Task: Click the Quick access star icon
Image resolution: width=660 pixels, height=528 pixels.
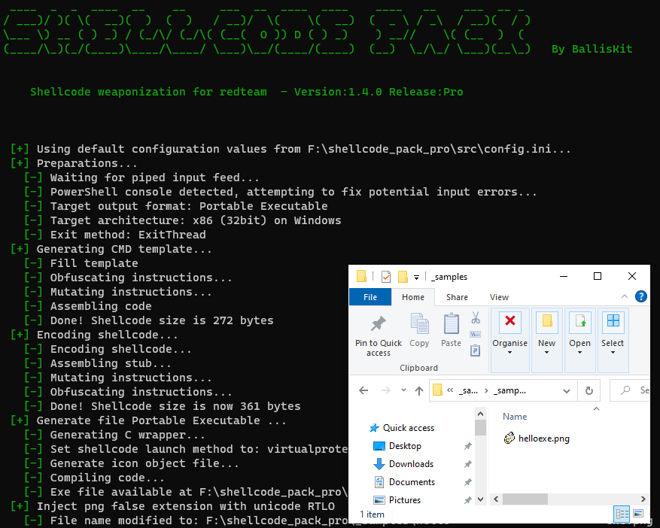Action: tap(374, 428)
